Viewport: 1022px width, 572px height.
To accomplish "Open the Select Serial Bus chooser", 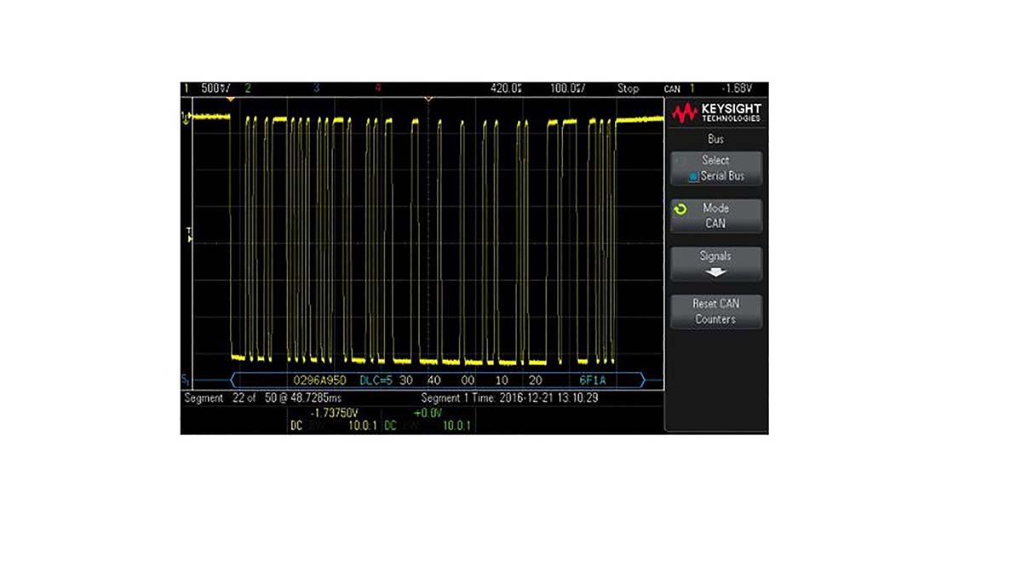I will coord(715,168).
